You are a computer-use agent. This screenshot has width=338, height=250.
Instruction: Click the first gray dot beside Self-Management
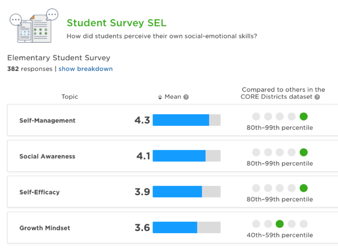[x=256, y=116]
